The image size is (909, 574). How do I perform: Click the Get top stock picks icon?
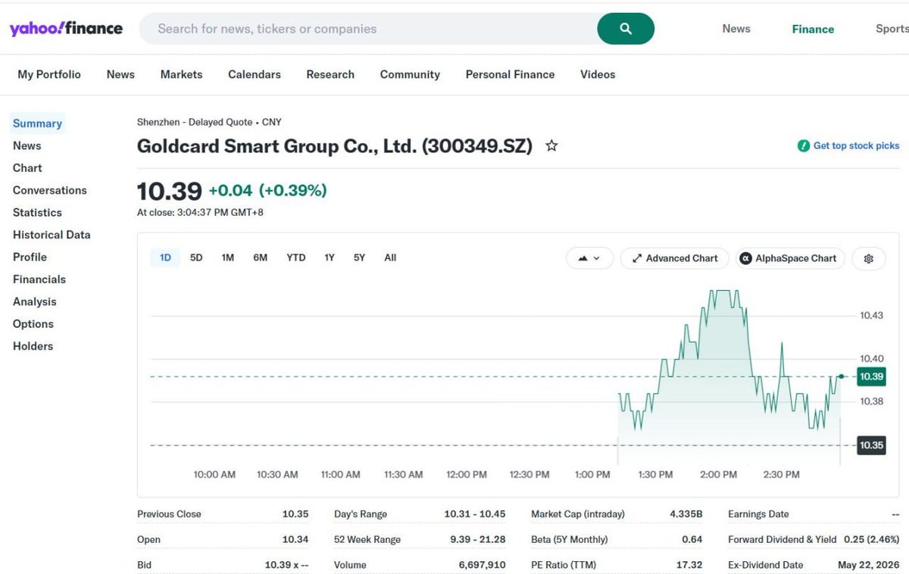(x=804, y=145)
